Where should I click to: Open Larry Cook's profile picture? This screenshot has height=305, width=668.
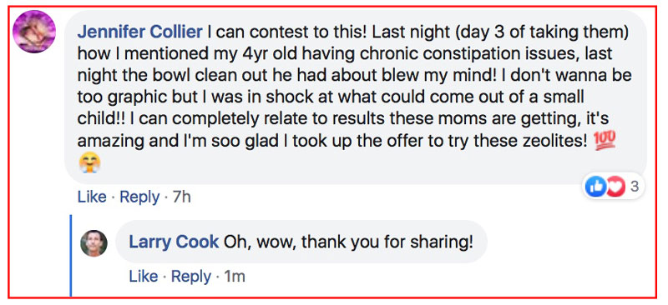94,243
